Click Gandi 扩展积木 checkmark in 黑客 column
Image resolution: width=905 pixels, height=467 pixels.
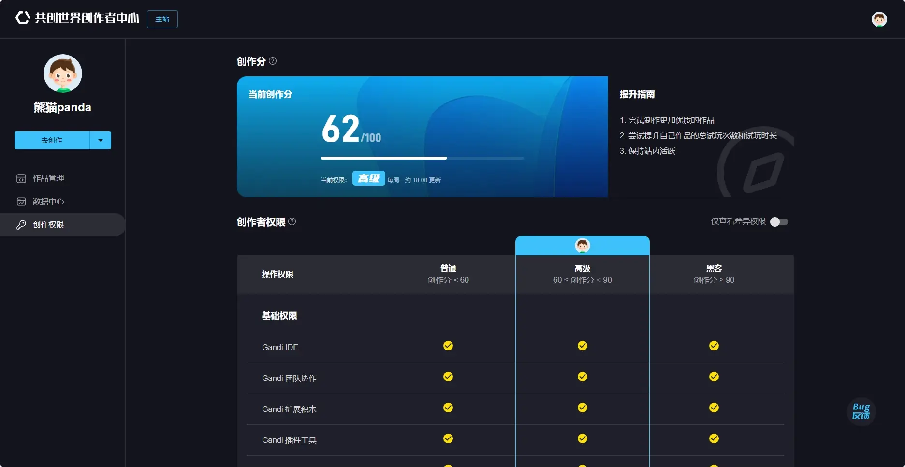click(714, 408)
